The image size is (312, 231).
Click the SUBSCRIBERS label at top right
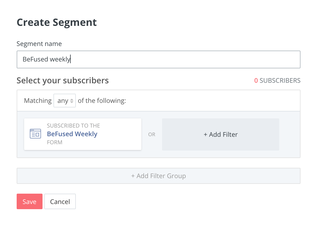pyautogui.click(x=280, y=80)
